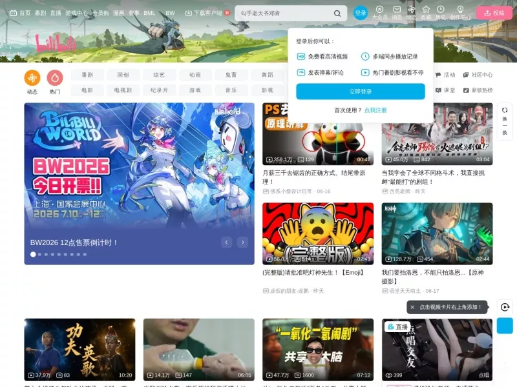The width and height of the screenshot is (517, 387).
Task: Open the 动态 orange circle icon
Action: click(x=32, y=78)
